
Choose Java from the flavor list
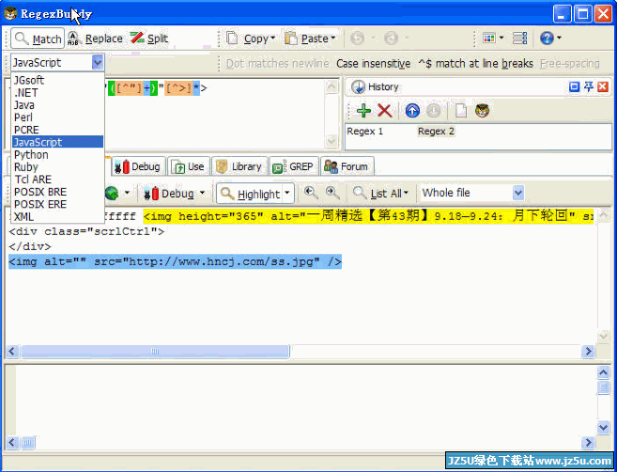pyautogui.click(x=57, y=105)
